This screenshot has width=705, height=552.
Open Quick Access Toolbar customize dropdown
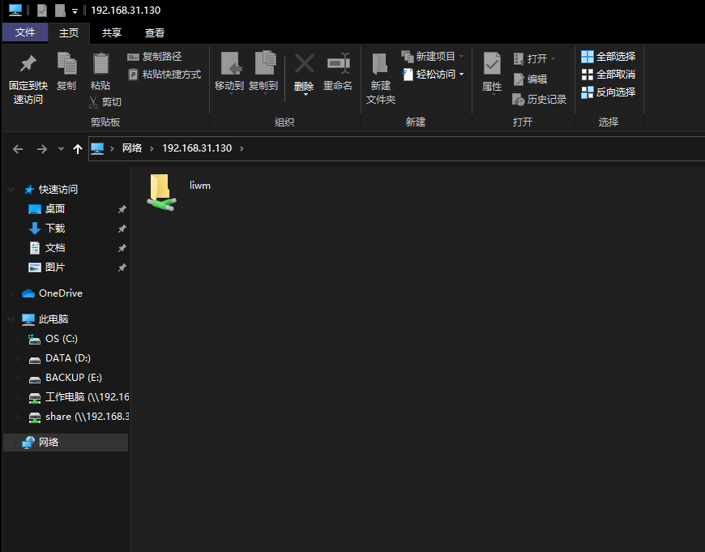[x=75, y=11]
